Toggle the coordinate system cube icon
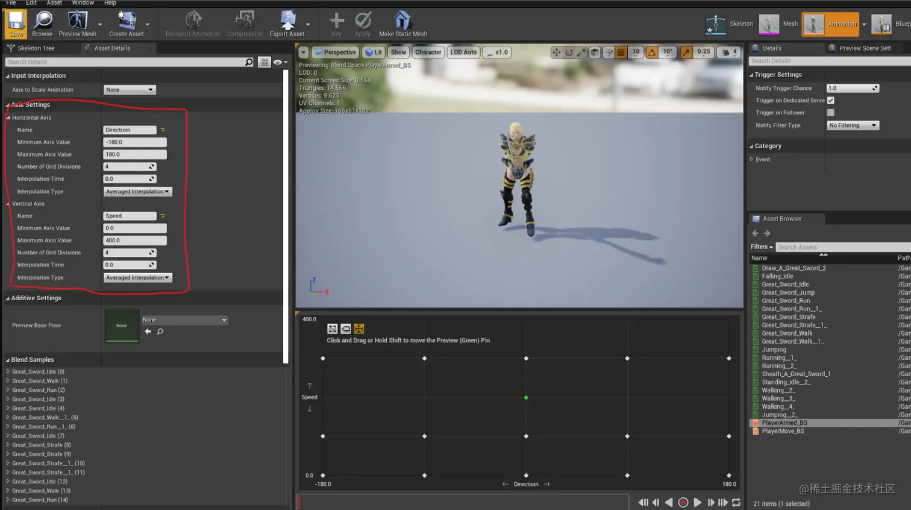This screenshot has height=510, width=911. (595, 52)
